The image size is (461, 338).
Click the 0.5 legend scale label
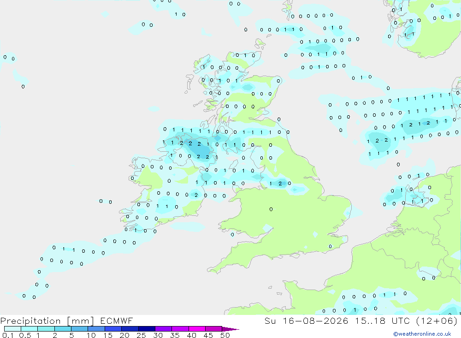(25, 335)
